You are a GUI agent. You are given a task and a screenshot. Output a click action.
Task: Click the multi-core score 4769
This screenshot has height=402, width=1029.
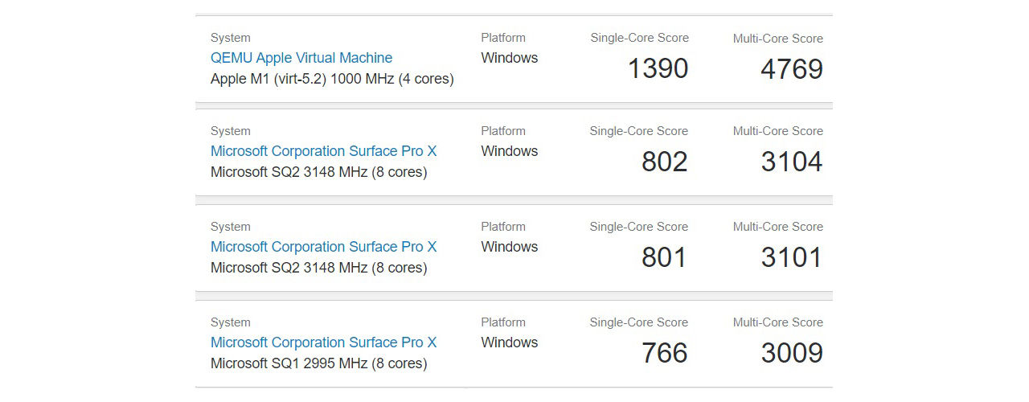[x=792, y=69]
